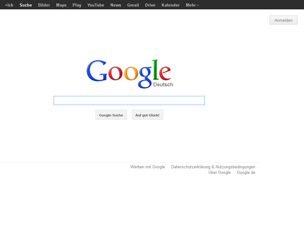This screenshot has height=231, width=304.
Task: Click the Google-Suche button
Action: click(x=111, y=115)
